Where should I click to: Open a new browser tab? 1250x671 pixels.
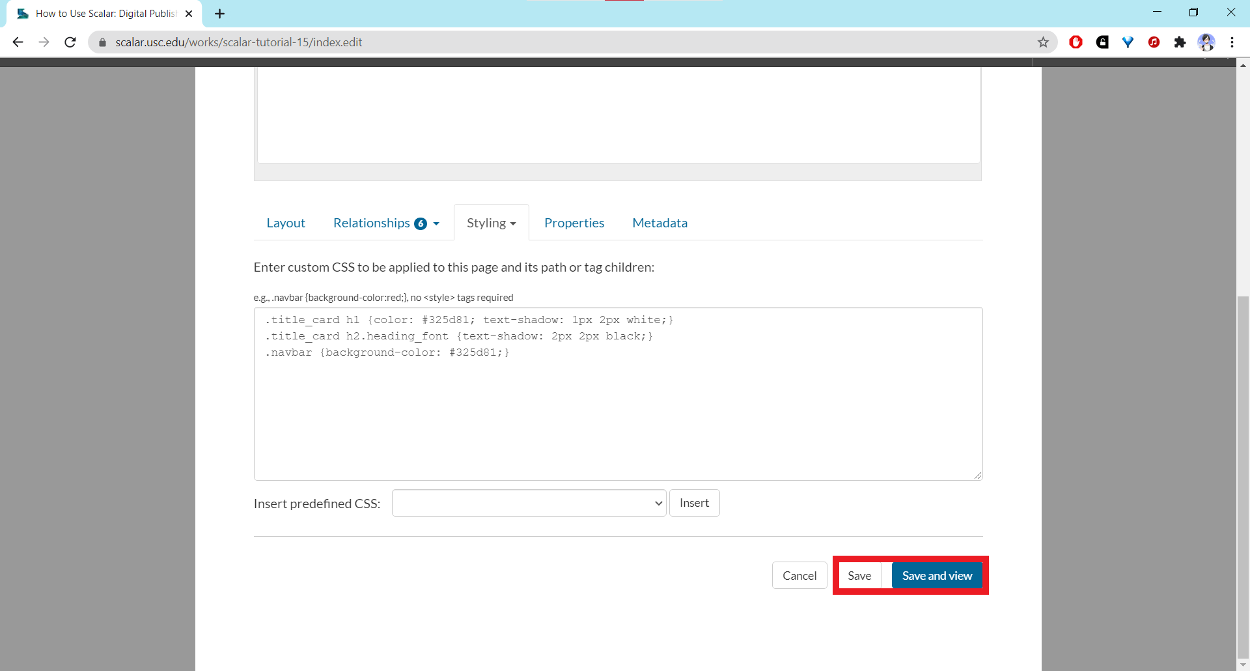pos(219,14)
